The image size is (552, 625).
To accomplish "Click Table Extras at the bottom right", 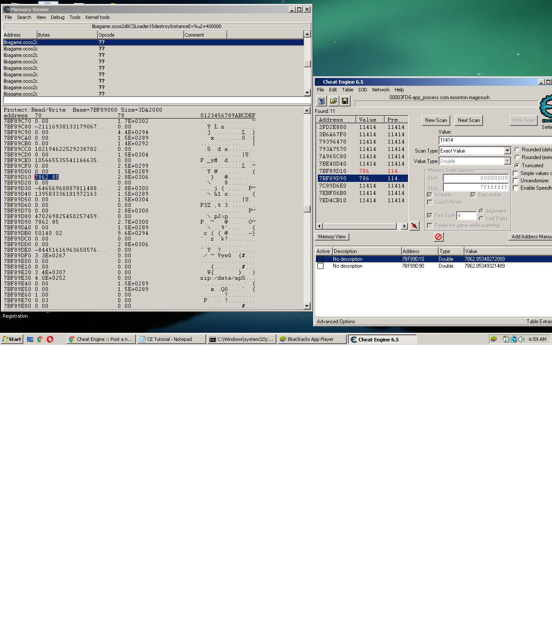I will point(539,321).
